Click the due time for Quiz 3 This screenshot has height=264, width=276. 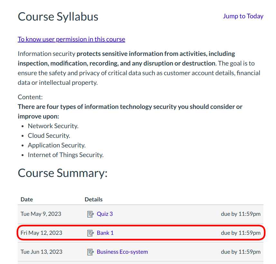coord(241,214)
